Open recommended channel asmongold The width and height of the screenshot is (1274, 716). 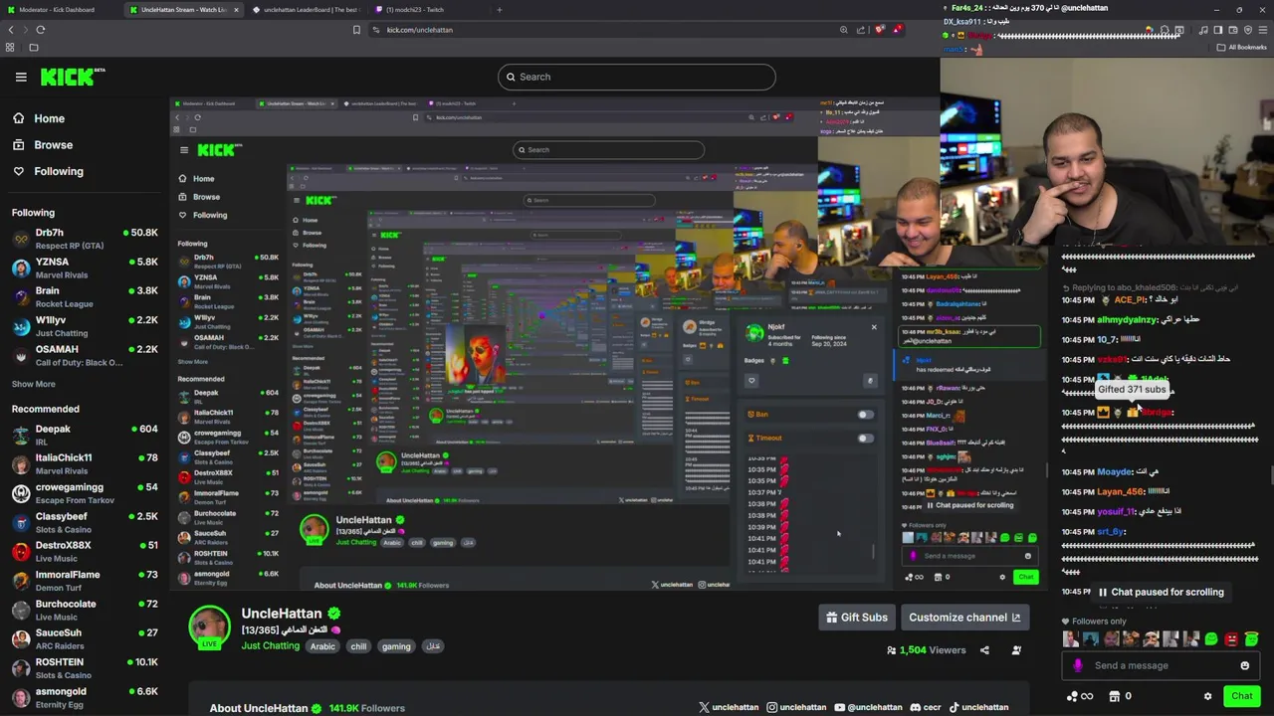[x=85, y=697]
